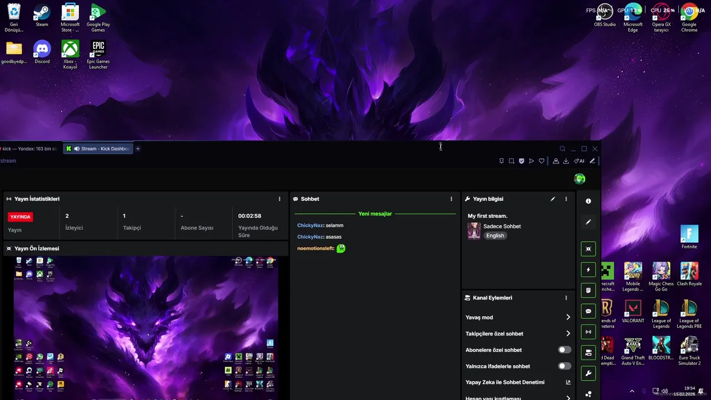The height and width of the screenshot is (400, 711).
Task: Click the snapshot selection icon in the browser toolbar
Action: click(x=511, y=161)
